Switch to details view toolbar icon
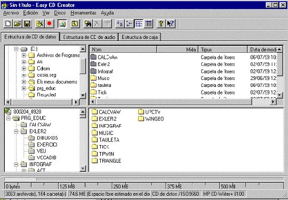The width and height of the screenshot is (288, 200). [x=148, y=23]
